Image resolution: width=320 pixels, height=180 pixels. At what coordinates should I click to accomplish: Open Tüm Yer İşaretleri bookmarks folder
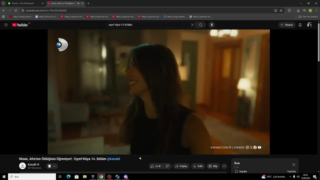point(308,17)
